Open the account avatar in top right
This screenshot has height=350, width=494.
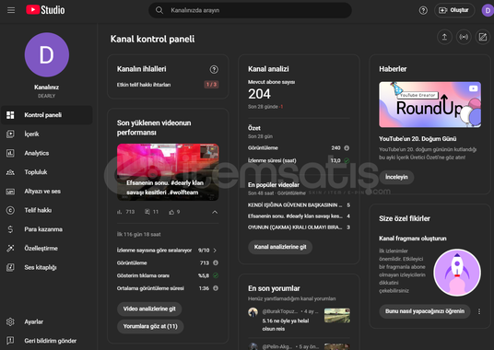pyautogui.click(x=488, y=10)
